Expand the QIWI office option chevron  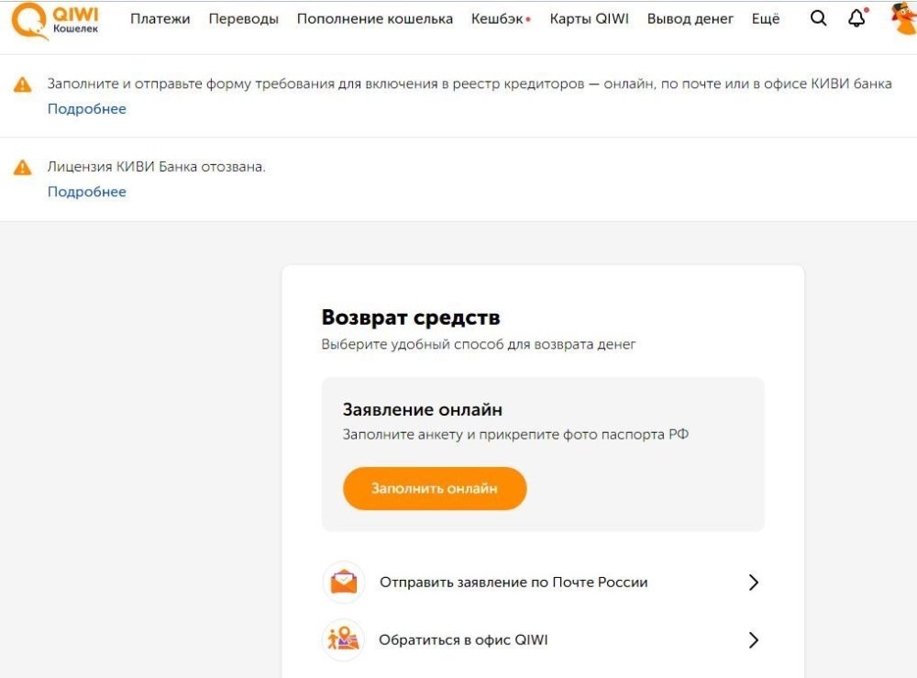pyautogui.click(x=753, y=639)
